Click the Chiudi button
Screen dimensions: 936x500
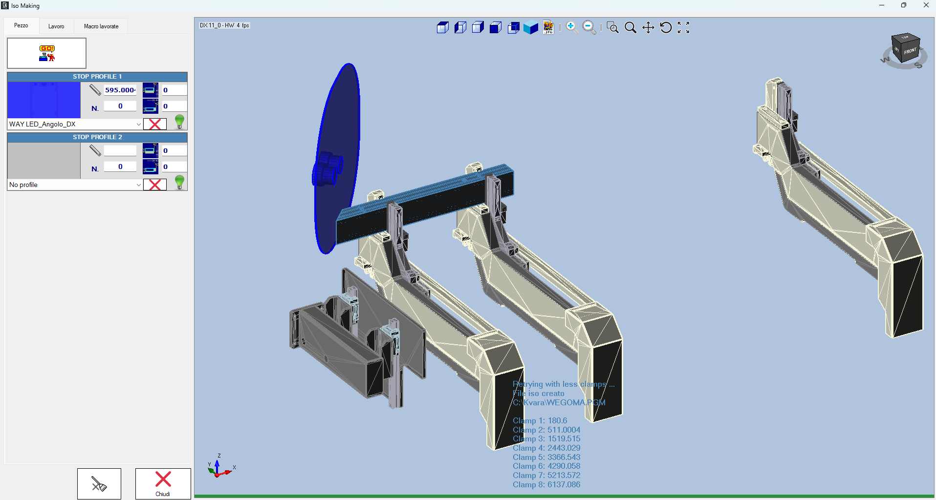(x=163, y=483)
